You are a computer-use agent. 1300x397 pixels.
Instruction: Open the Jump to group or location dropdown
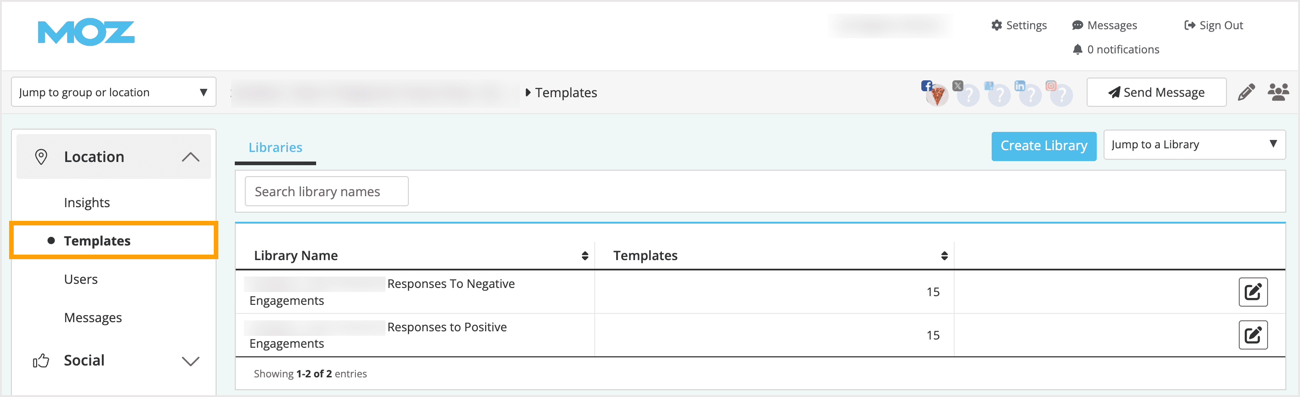click(114, 92)
